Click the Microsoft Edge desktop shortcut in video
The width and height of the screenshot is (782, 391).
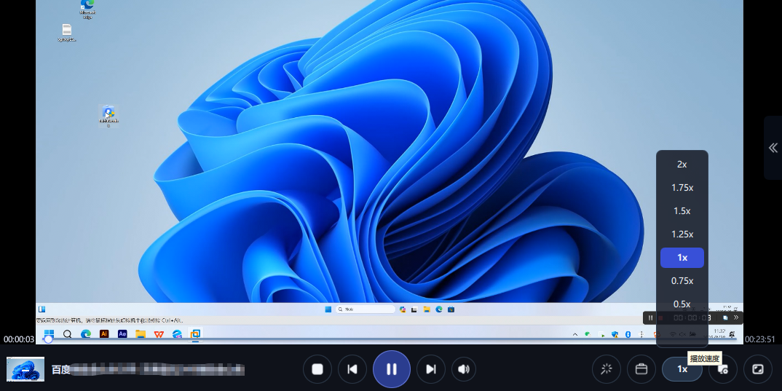tap(87, 9)
